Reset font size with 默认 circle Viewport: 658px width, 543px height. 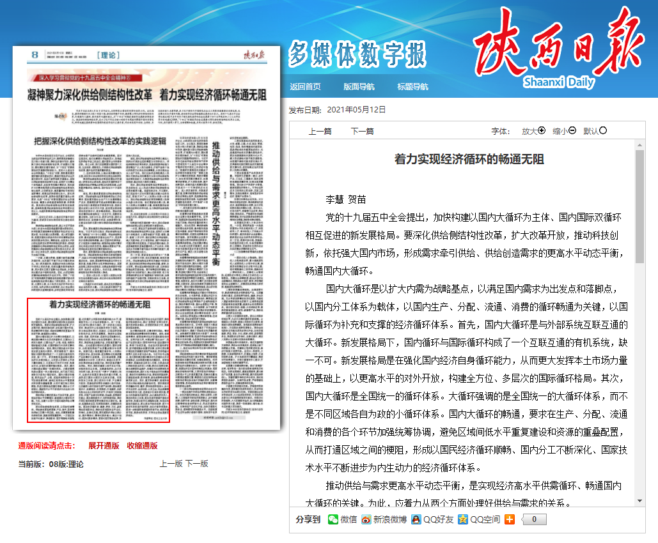pos(603,130)
